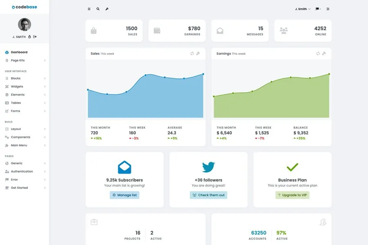Screen dimensions: 368x245
Task: Open the Earnings block wrench settings
Action: pyautogui.click(x=324, y=53)
